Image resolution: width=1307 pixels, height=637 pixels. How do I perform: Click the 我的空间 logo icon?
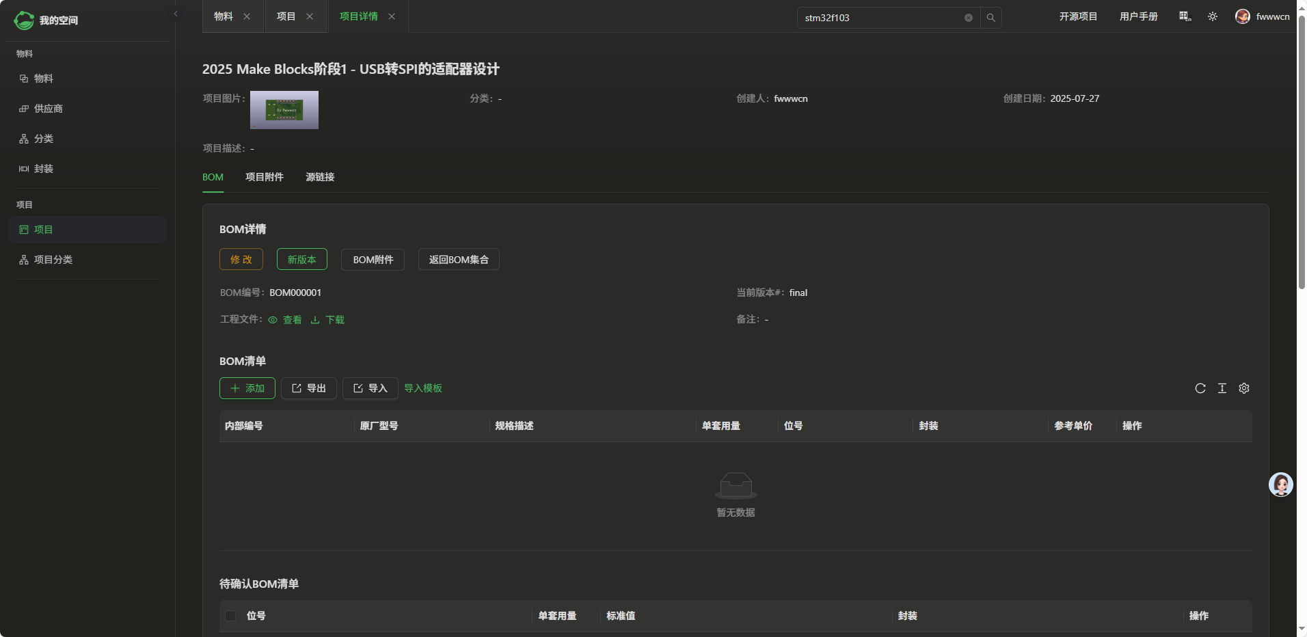click(x=24, y=21)
